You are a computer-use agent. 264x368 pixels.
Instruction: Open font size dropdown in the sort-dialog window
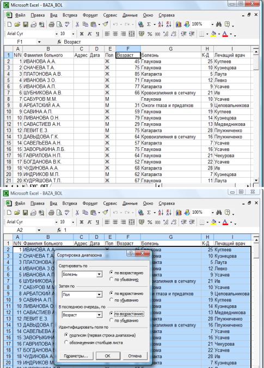click(73, 222)
